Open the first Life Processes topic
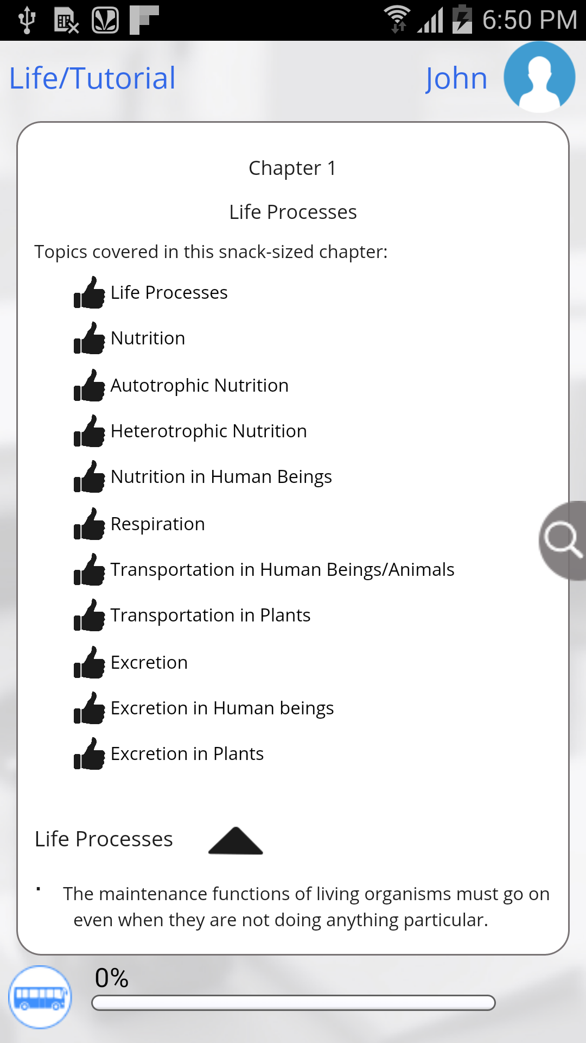The image size is (586, 1043). [169, 293]
